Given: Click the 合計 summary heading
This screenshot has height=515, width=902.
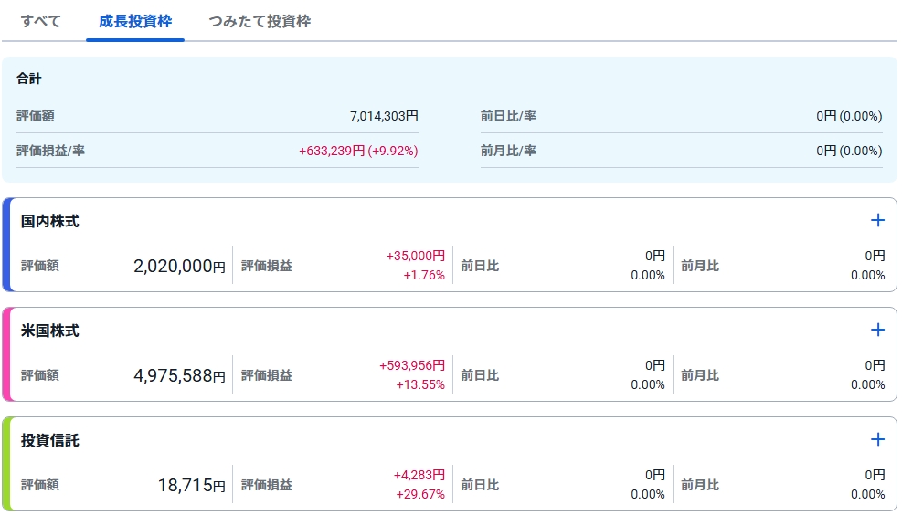Looking at the screenshot, I should pos(29,79).
